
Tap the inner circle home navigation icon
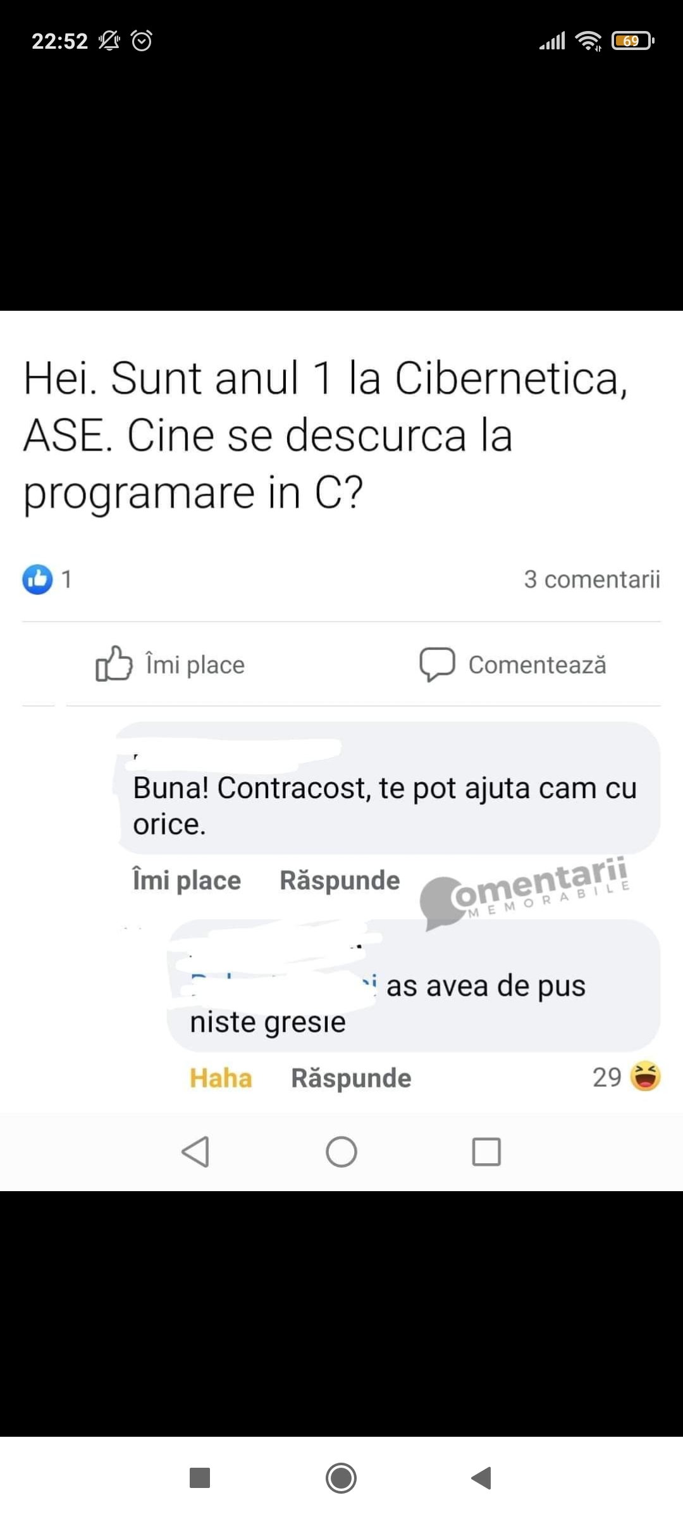(x=341, y=1151)
